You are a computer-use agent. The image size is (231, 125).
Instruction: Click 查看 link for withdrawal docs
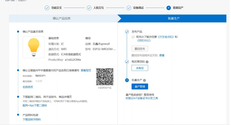pos(162,55)
